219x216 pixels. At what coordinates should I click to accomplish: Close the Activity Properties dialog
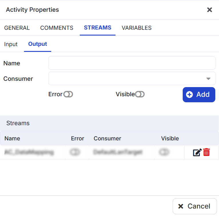tap(210, 10)
